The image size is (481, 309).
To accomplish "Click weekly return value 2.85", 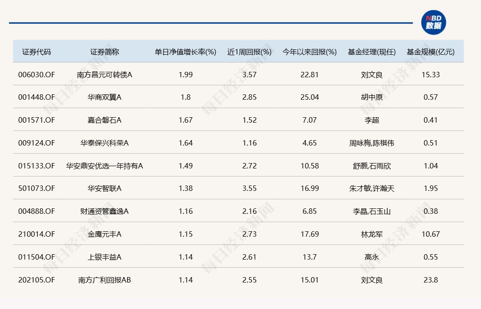I will coord(249,97).
